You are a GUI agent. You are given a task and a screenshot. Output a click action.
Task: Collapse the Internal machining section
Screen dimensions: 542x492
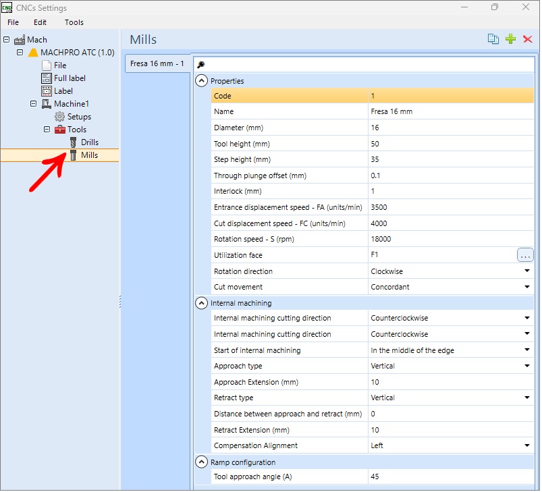202,303
